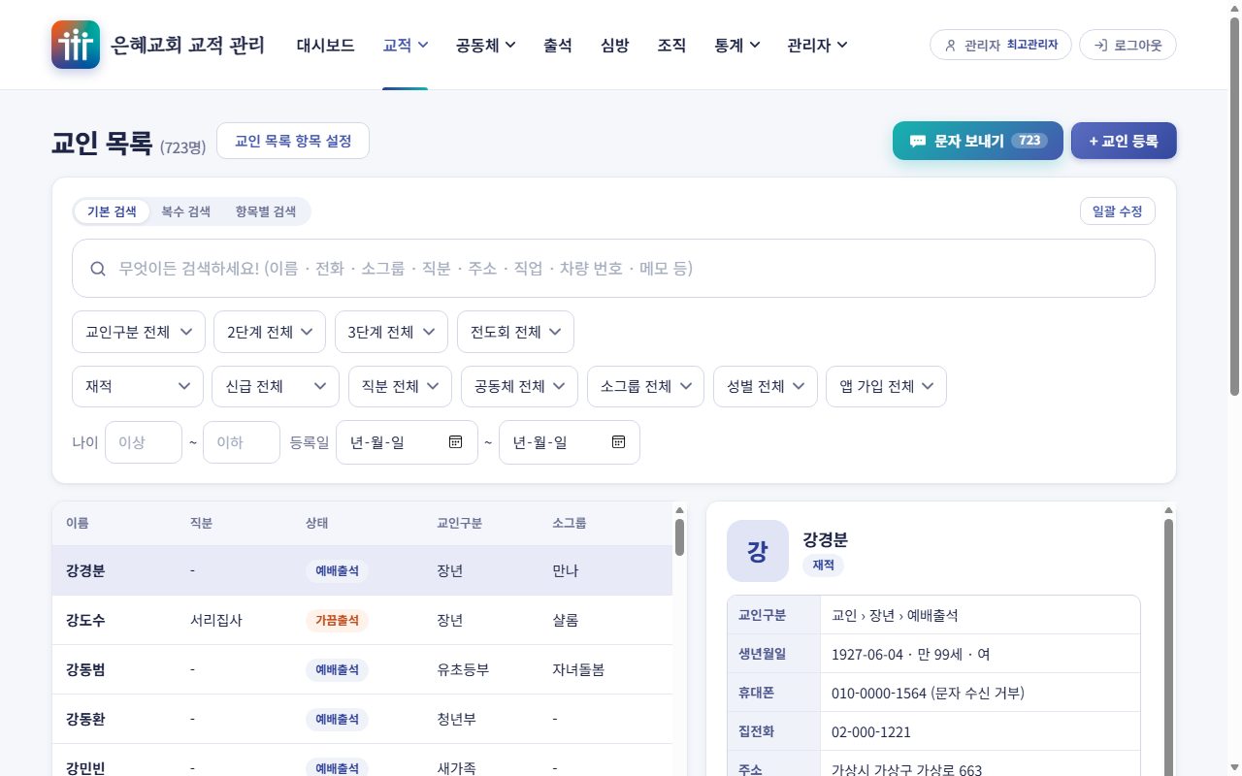Click the 관리자 최고관리자 profile button
1242x776 pixels.
(1000, 45)
